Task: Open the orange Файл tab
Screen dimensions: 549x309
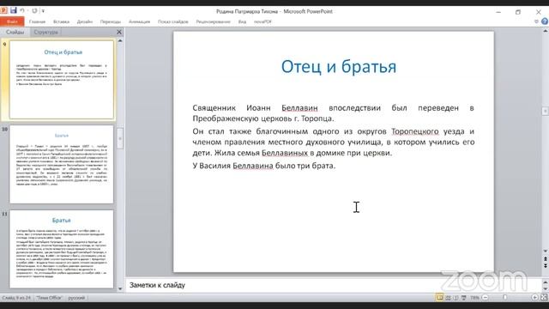Action: [x=12, y=21]
